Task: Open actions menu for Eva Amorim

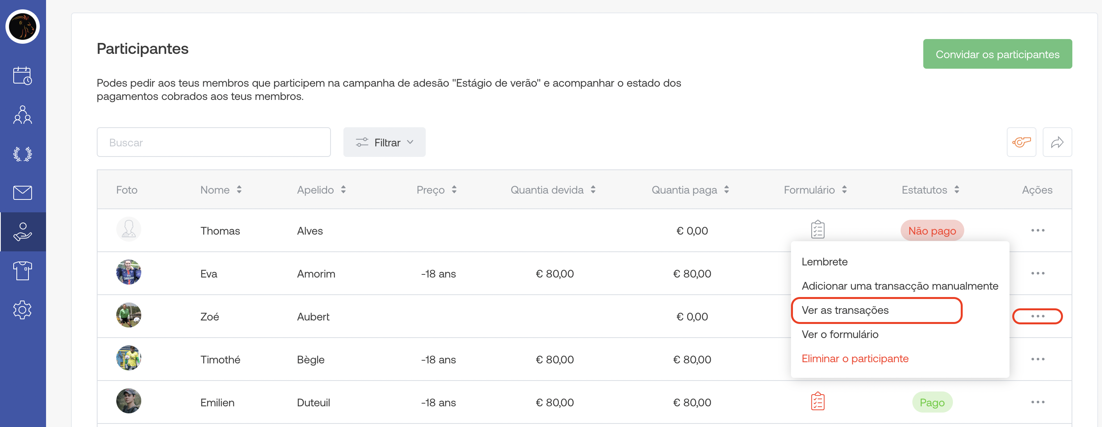Action: (x=1037, y=273)
